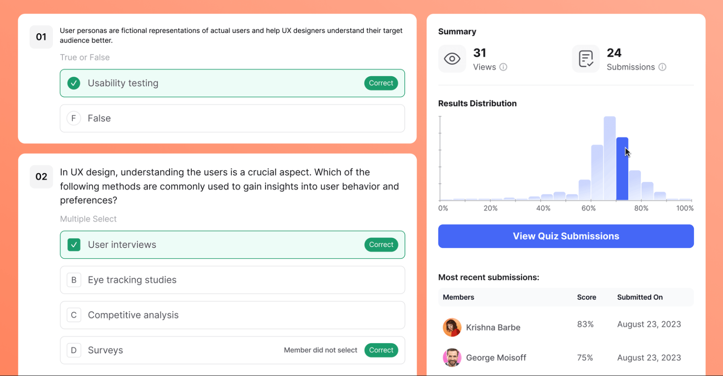This screenshot has width=723, height=376.
Task: Select the Competitive analysis answer
Action: click(232, 315)
